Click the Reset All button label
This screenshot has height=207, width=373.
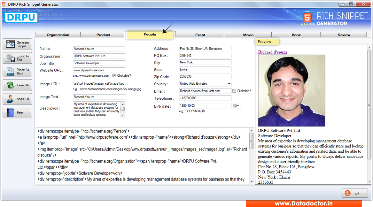23,85
